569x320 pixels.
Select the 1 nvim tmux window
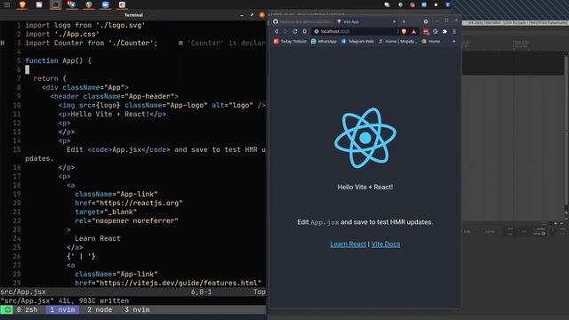coord(62,310)
